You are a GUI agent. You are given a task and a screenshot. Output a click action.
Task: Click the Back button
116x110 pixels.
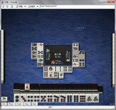(x=34, y=104)
